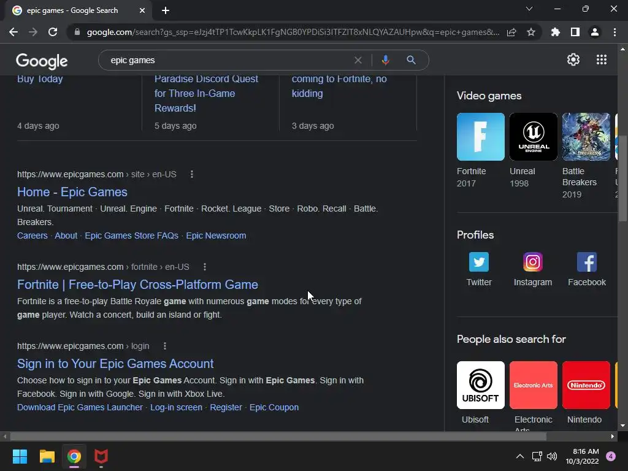Select the Unreal Engine 1998 thumbnail
Viewport: 628px width, 471px height.
(533, 137)
